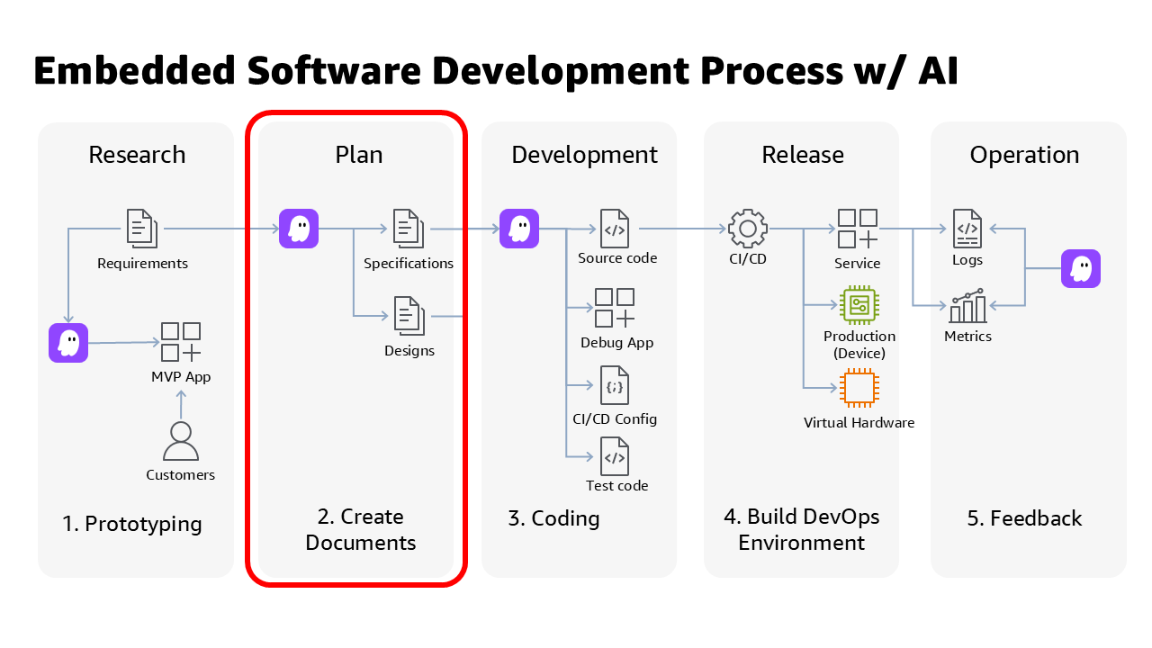Click the orange Virtual Hardware chip icon
Screen dimensions: 1152x648
859,388
